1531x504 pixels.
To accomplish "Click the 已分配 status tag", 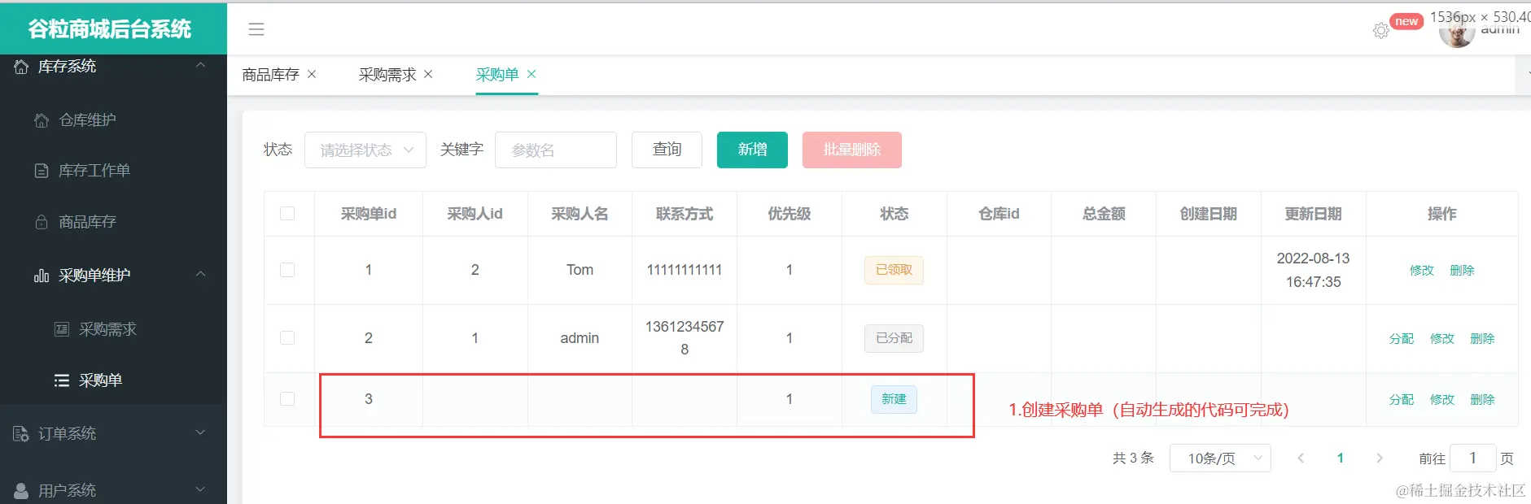I will point(894,338).
